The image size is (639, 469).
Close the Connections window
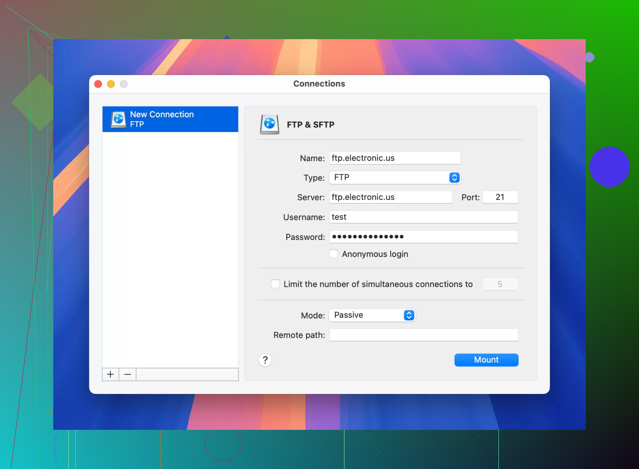98,84
